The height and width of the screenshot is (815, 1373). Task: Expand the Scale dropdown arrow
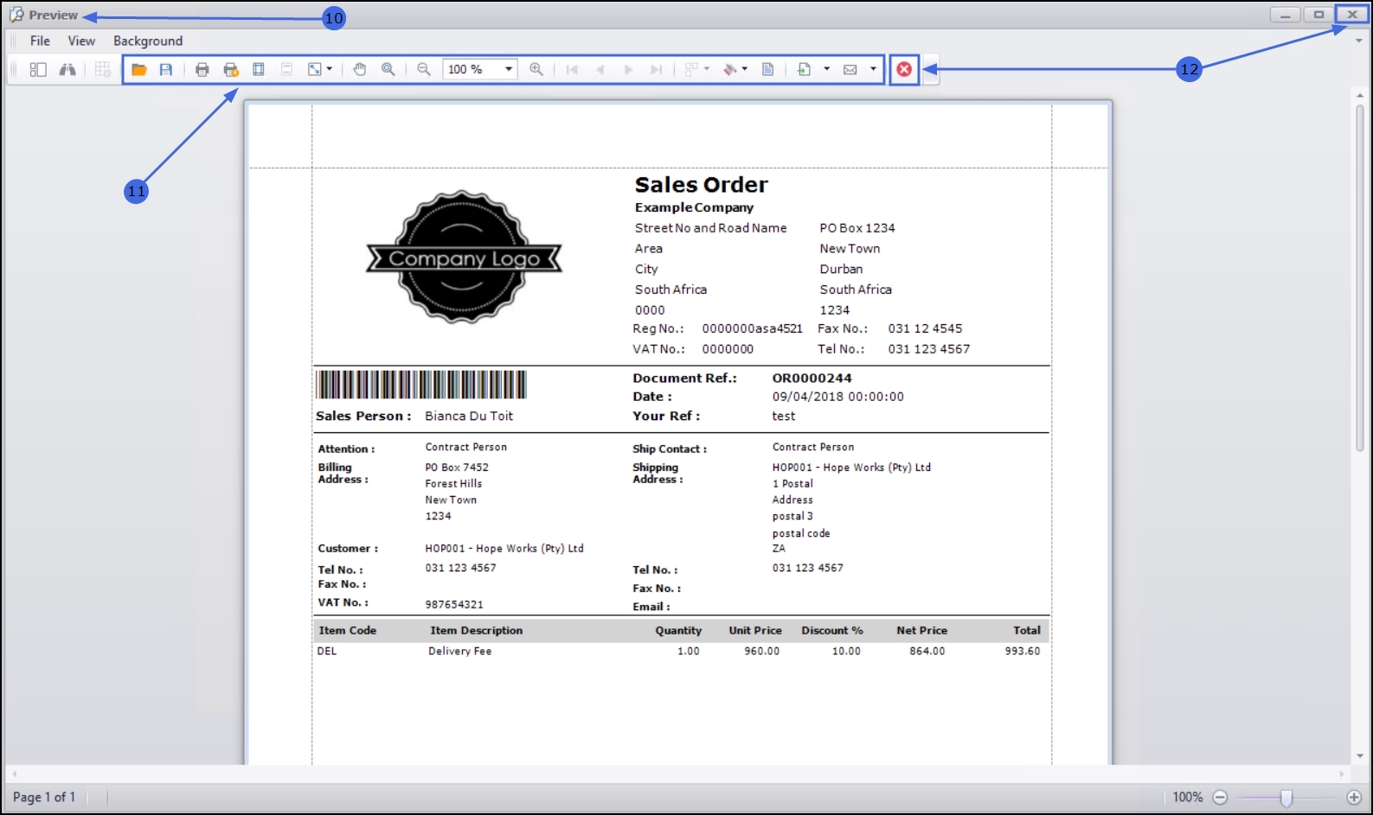330,69
